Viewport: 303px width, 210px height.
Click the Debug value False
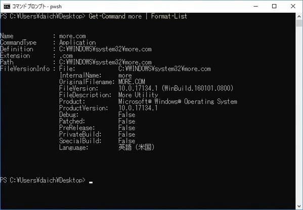point(127,115)
